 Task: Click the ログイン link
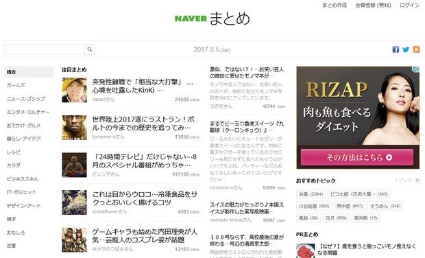coord(409,5)
